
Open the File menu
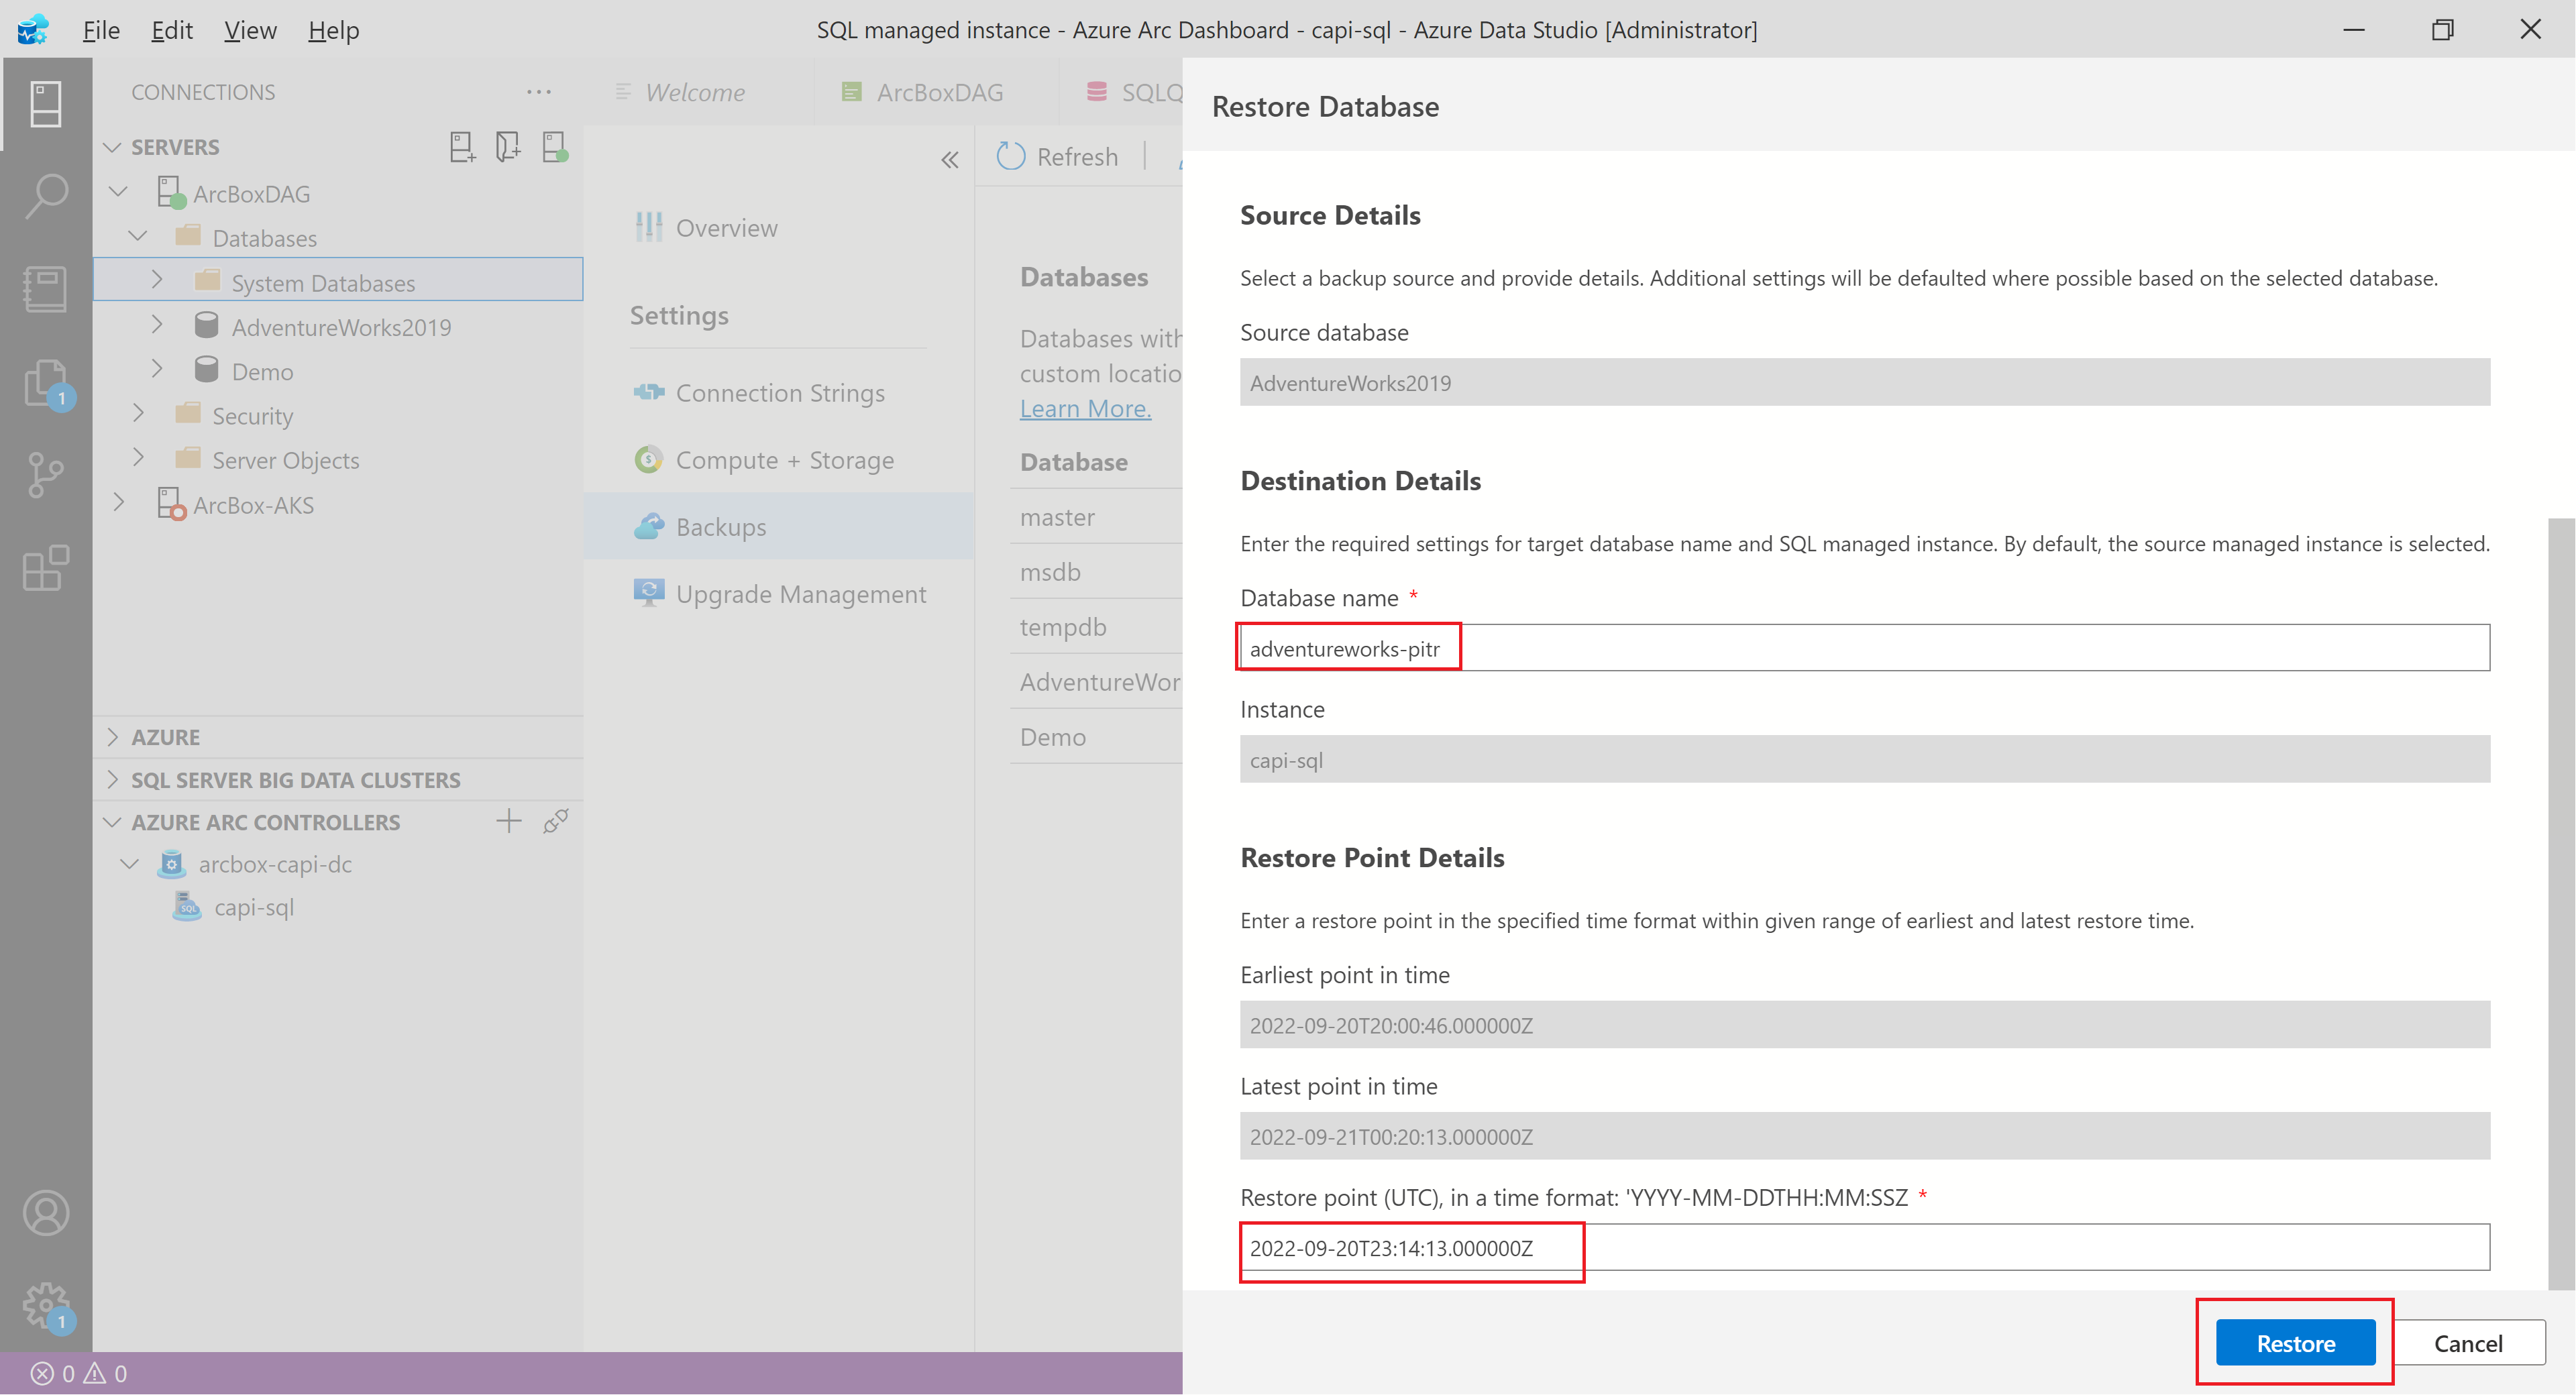(101, 30)
